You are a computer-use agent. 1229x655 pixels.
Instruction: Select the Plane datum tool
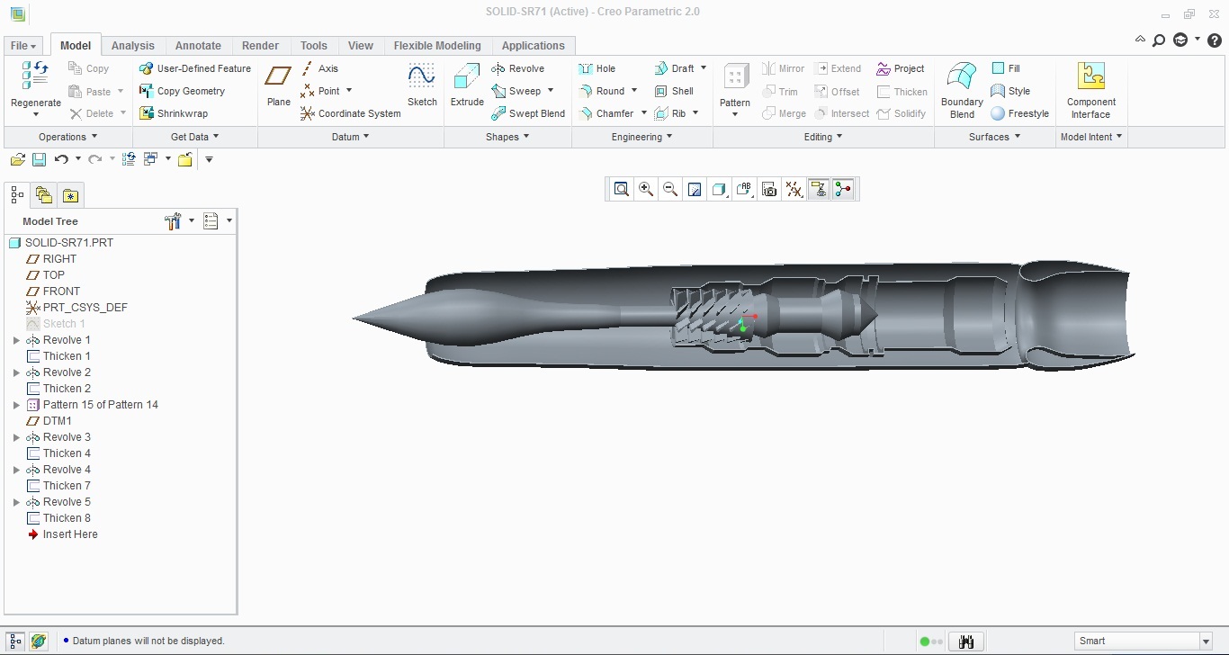click(278, 85)
